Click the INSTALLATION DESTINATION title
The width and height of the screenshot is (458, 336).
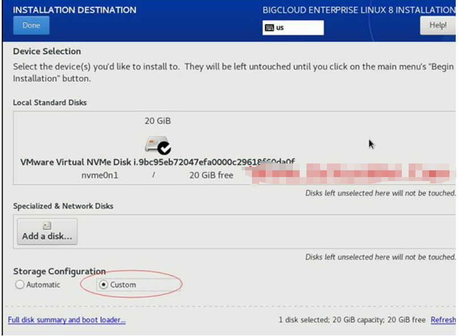point(74,10)
